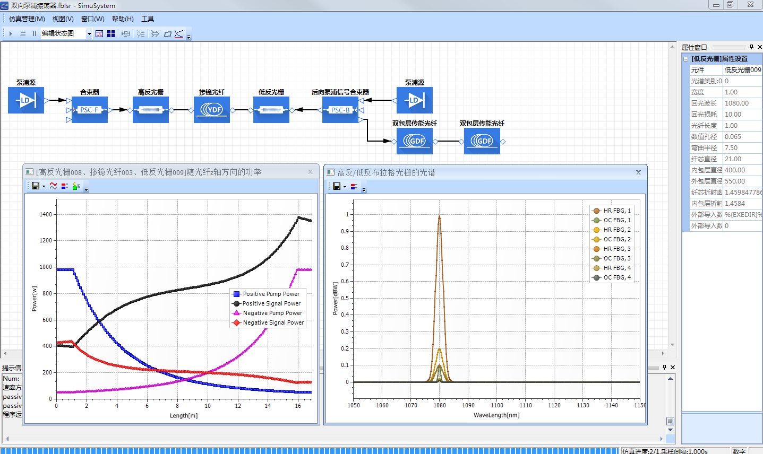
Task: Open the 编辑状态图 dropdown list
Action: pos(89,34)
